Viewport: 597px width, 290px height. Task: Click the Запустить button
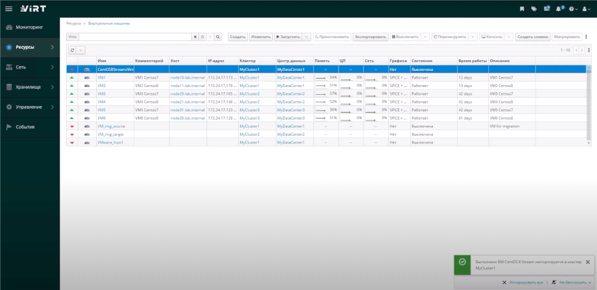coord(288,37)
